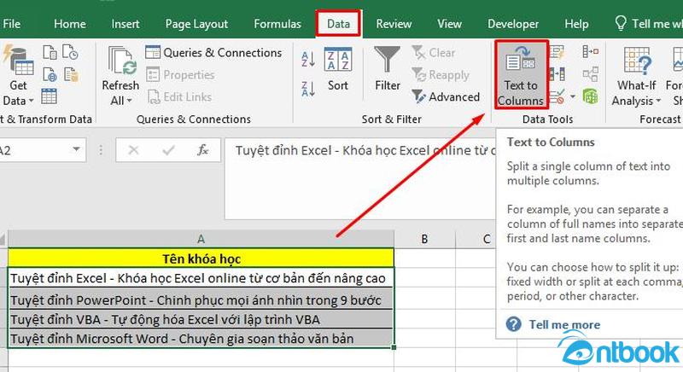Switch to the Insert tab
The image size is (683, 372).
[x=126, y=24]
